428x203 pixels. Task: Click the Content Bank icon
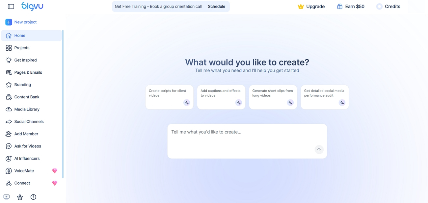(x=9, y=97)
